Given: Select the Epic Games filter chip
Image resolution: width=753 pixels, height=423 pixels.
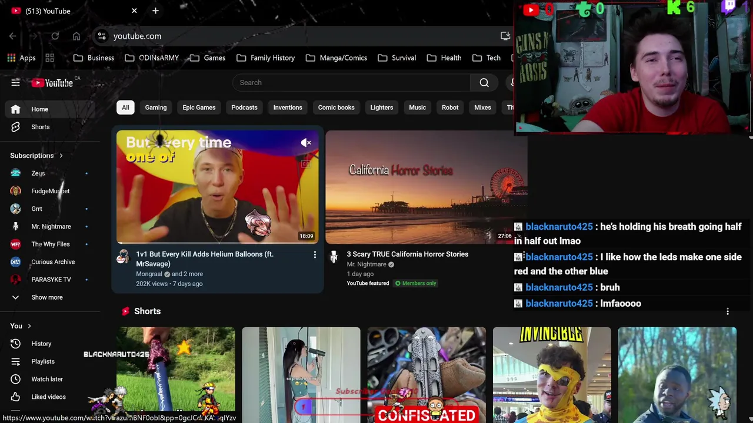Looking at the screenshot, I should (199, 108).
